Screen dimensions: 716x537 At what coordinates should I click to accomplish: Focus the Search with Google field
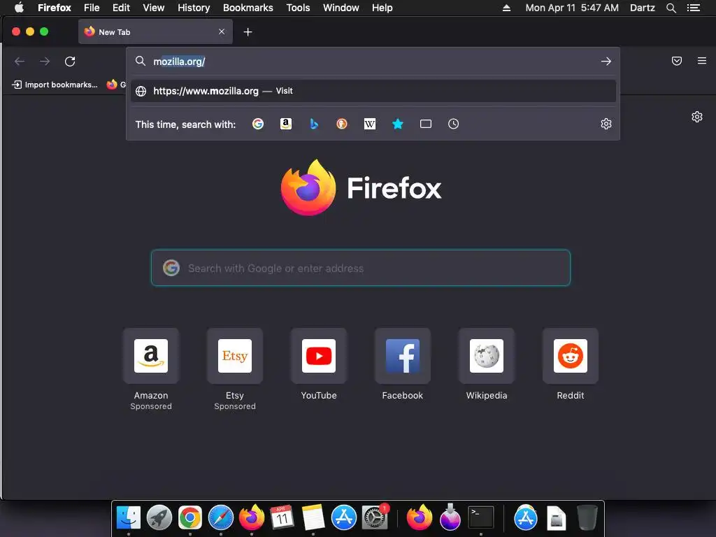pos(361,268)
